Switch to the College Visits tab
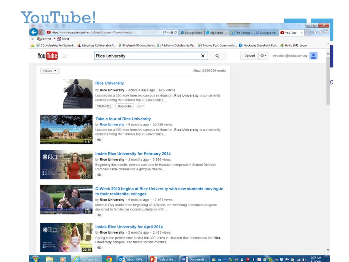Screen dimensions: 349x262 (x=192, y=32)
